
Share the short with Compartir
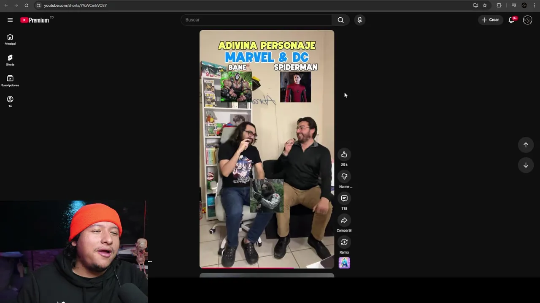[344, 220]
